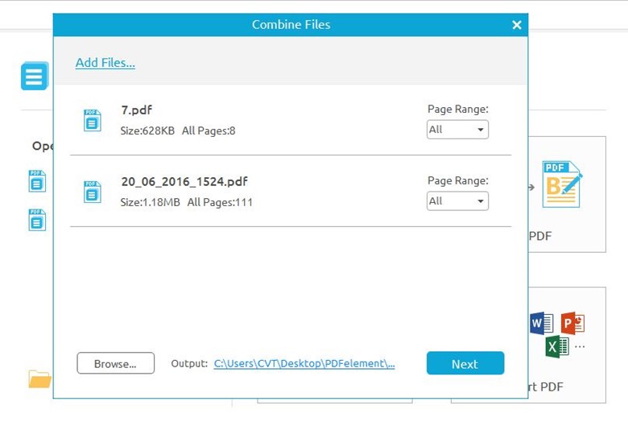Open the output folder path link
Screen dimensions: 628x426
pyautogui.click(x=304, y=364)
